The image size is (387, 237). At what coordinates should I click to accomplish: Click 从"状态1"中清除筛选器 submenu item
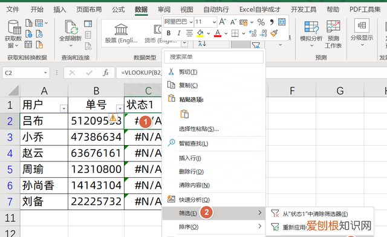pyautogui.click(x=319, y=214)
